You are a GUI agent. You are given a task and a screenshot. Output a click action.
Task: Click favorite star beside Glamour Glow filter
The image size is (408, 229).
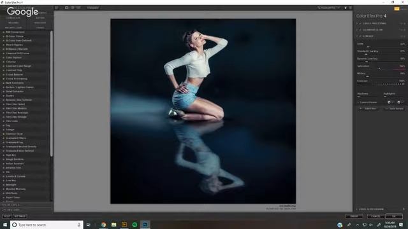click(3, 134)
